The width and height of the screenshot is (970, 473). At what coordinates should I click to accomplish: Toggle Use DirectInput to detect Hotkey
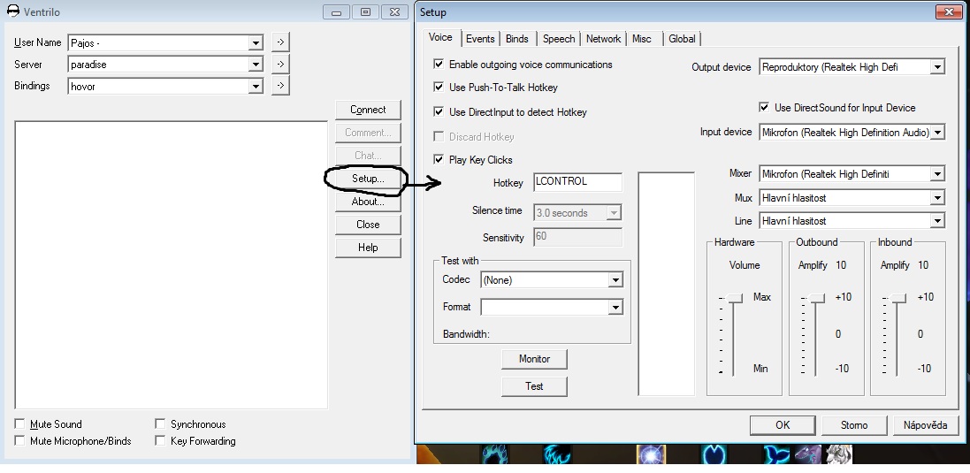[x=439, y=112]
